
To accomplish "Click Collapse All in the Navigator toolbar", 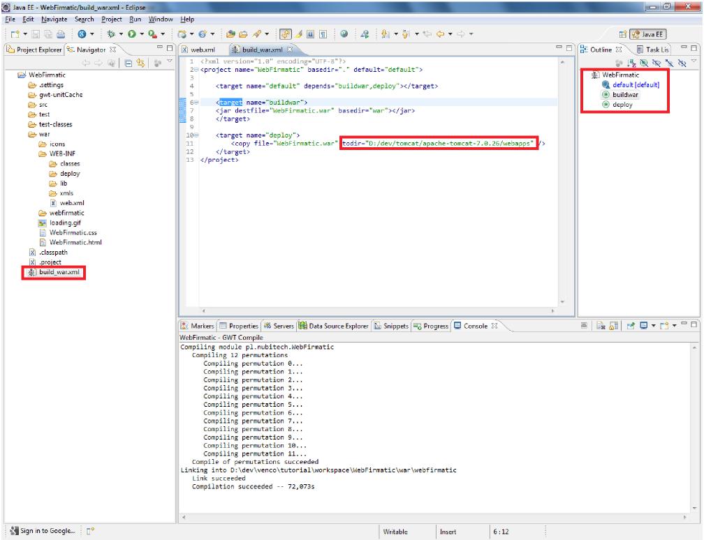I will coord(129,63).
